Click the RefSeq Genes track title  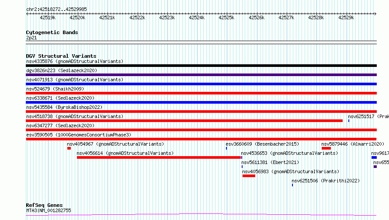pos(44,205)
